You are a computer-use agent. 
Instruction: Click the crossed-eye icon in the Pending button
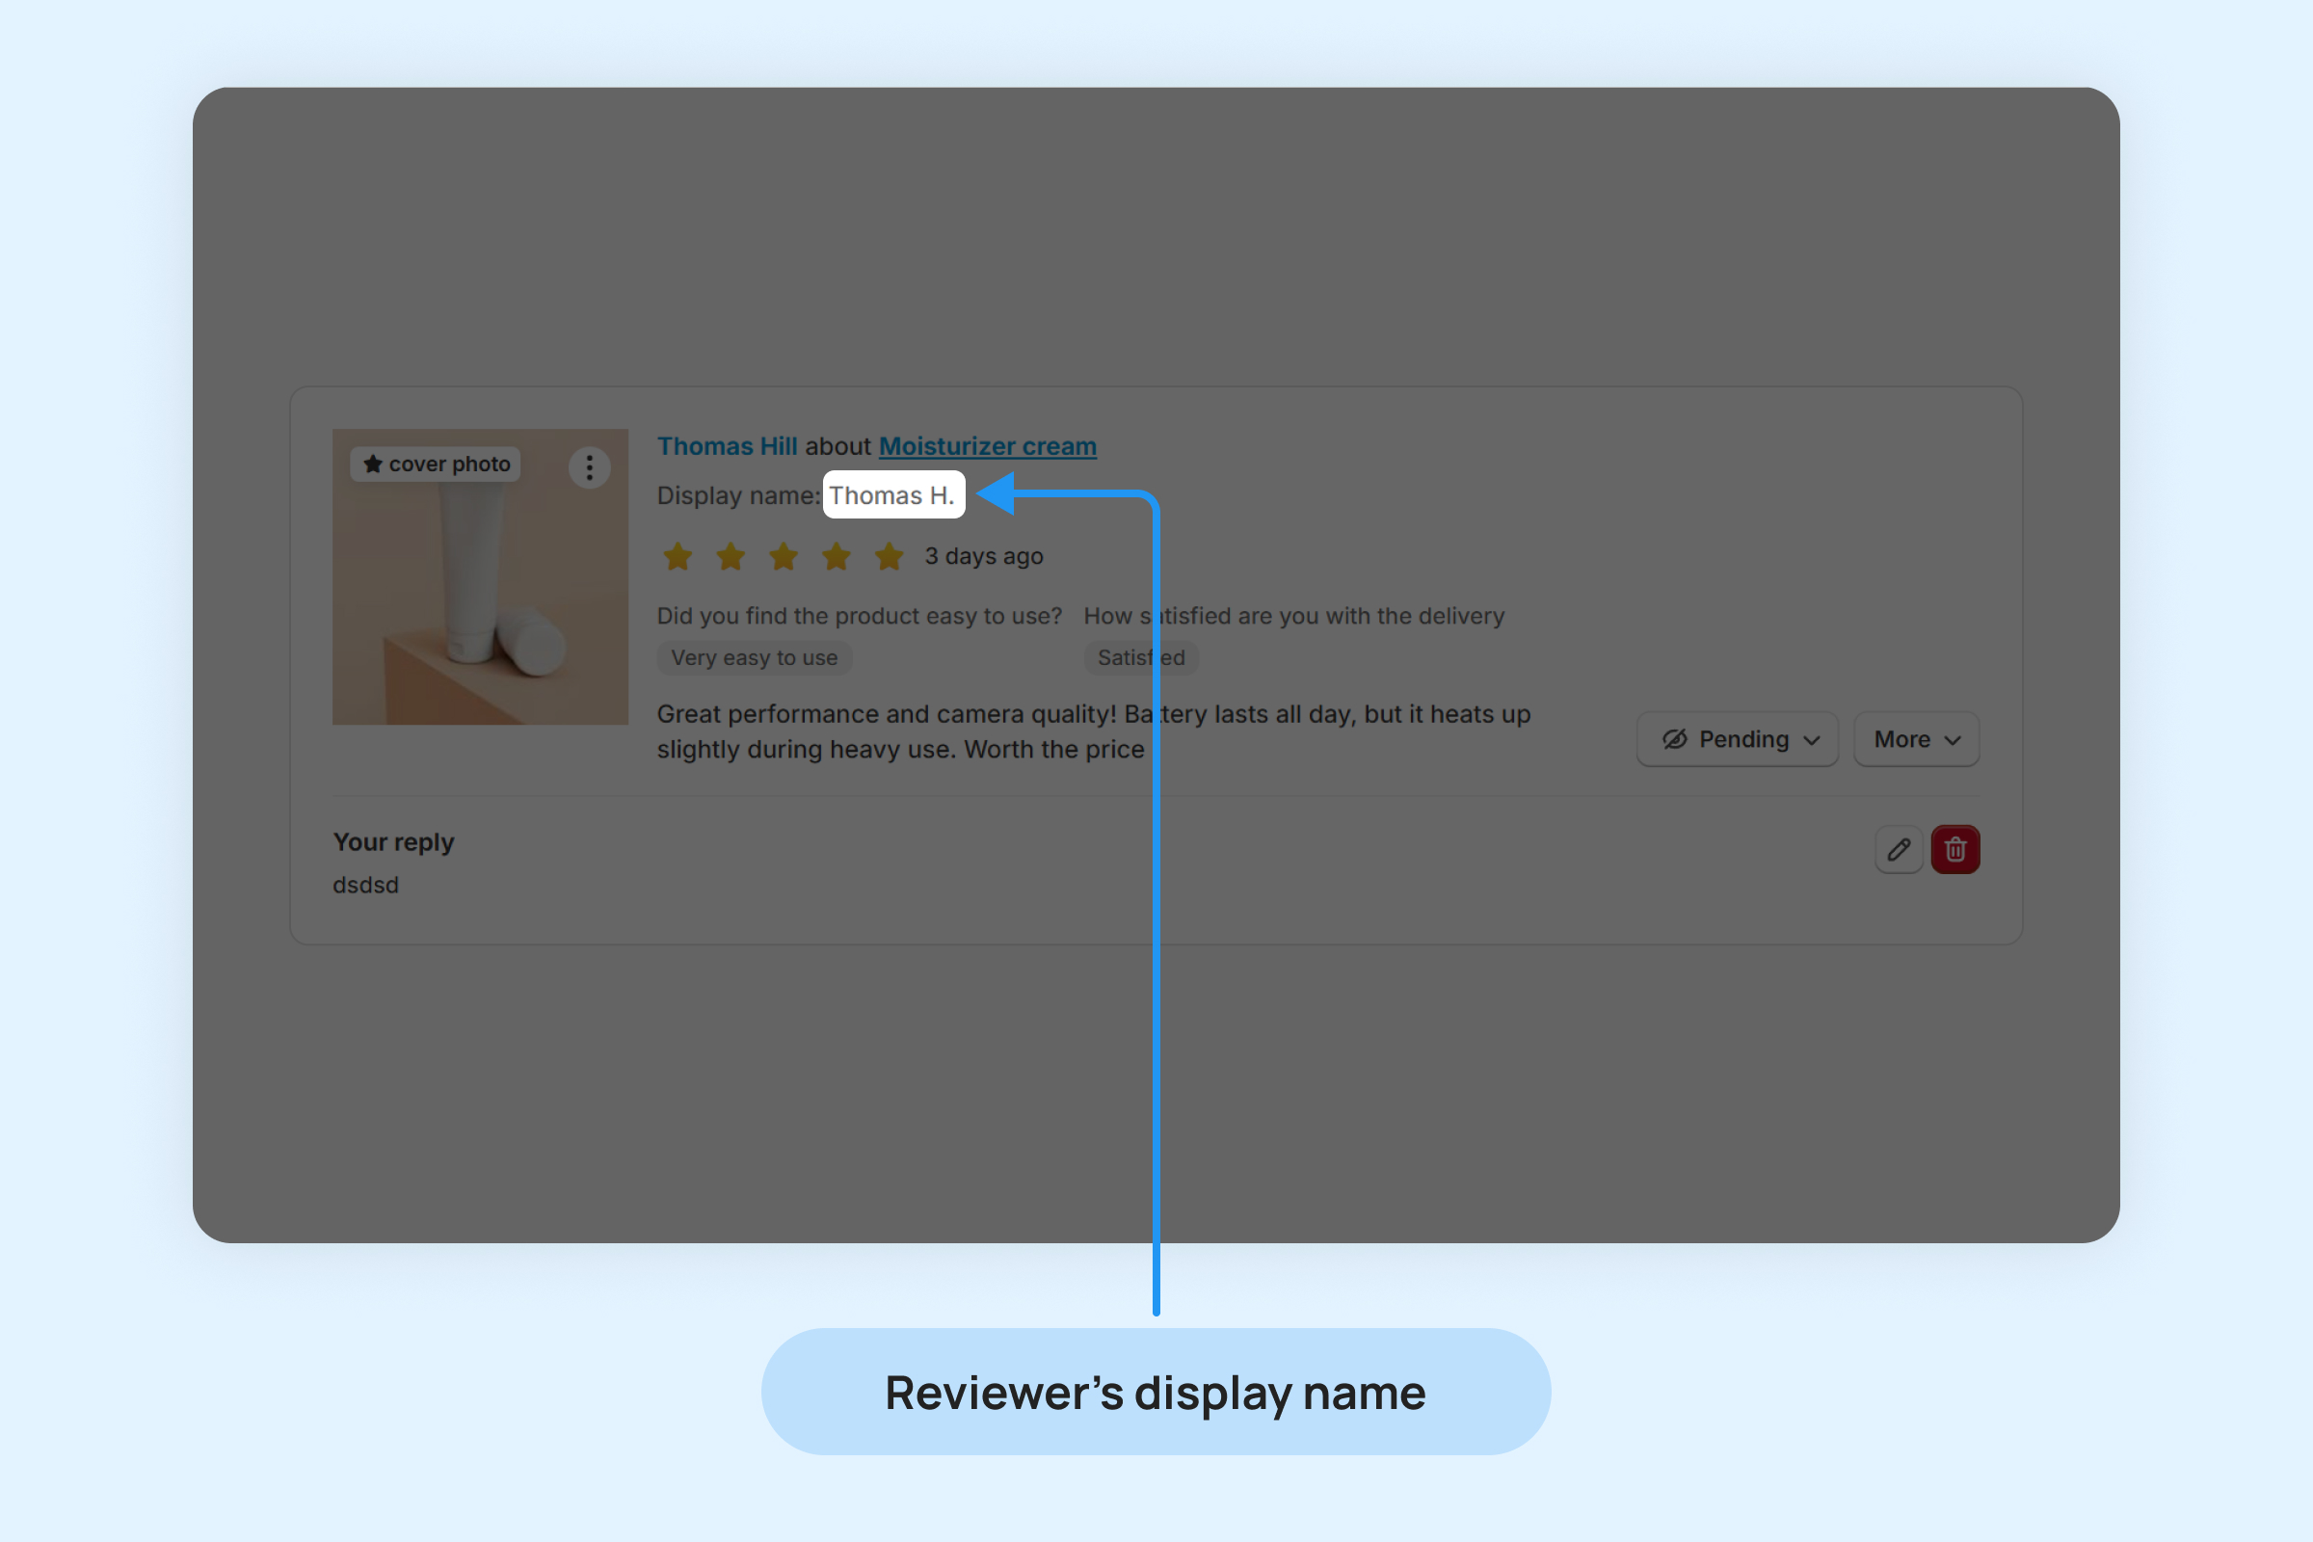pos(1674,739)
